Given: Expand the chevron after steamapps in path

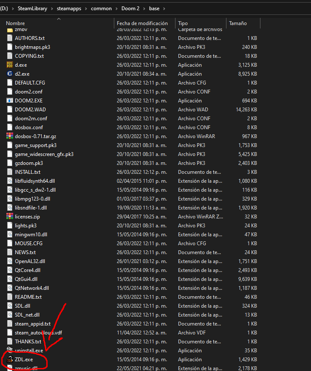Looking at the screenshot, I should pos(86,9).
